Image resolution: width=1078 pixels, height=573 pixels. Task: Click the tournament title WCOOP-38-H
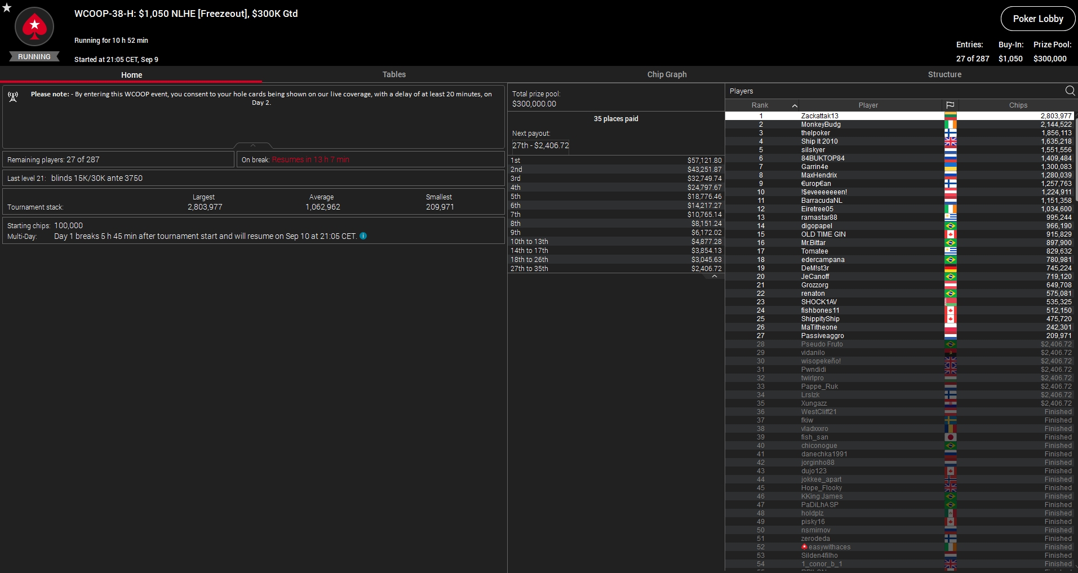[186, 14]
